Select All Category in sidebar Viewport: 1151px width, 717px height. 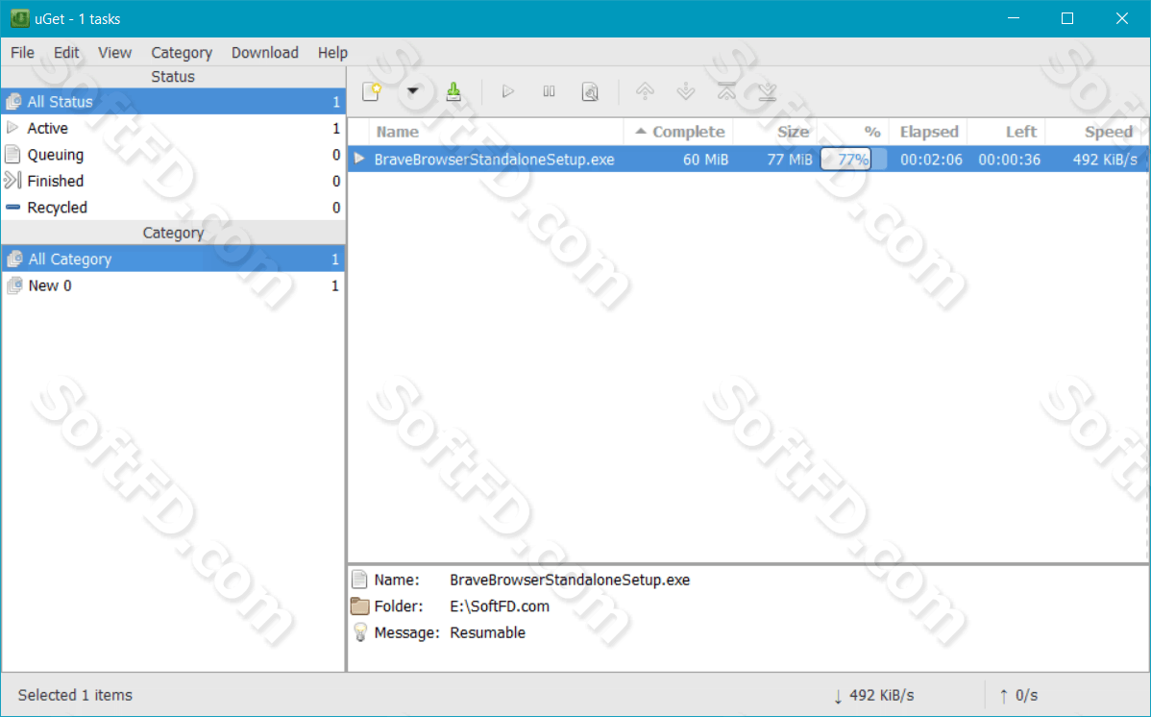point(173,259)
